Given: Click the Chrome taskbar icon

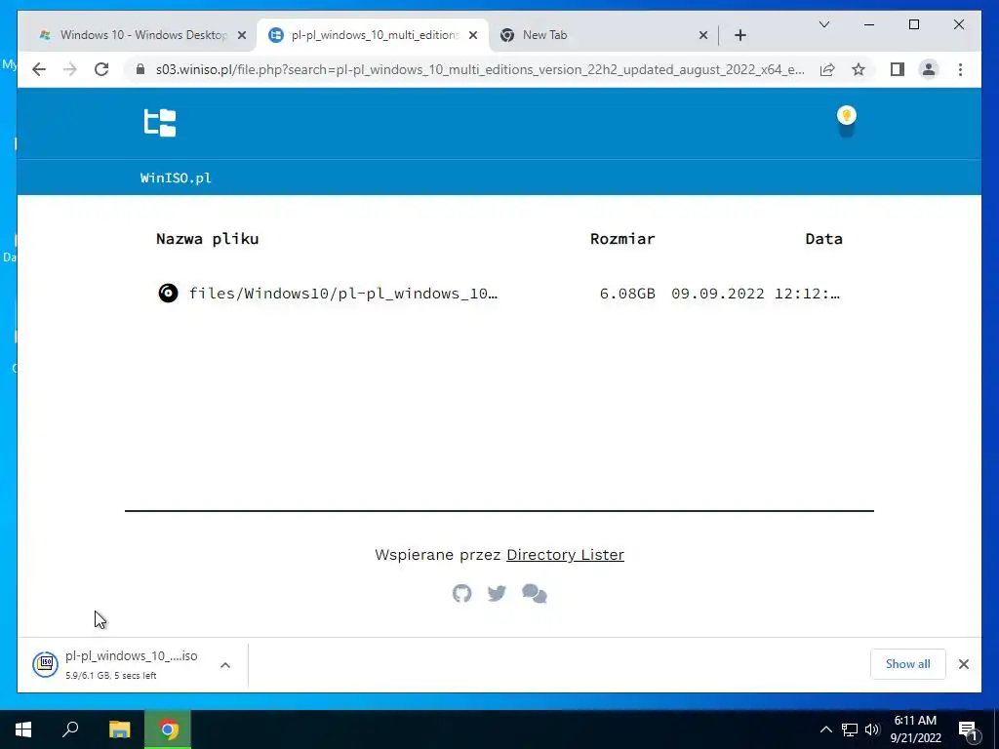Looking at the screenshot, I should (168, 729).
